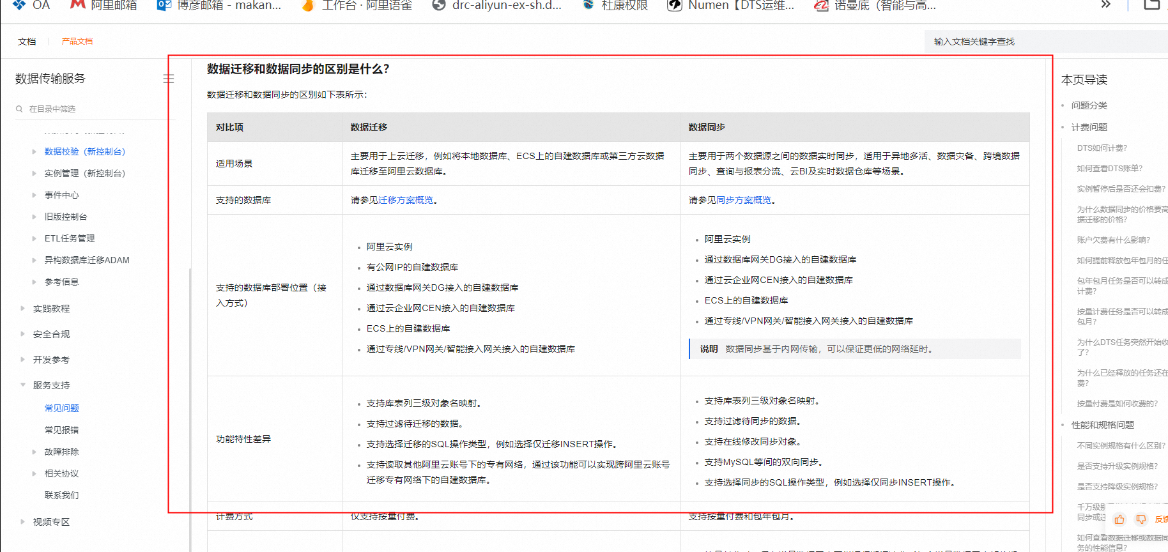Expand the 实践教程 section
This screenshot has height=552, width=1168.
[23, 309]
